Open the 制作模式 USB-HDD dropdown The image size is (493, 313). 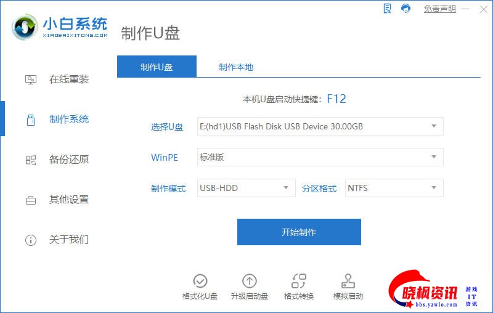246,188
